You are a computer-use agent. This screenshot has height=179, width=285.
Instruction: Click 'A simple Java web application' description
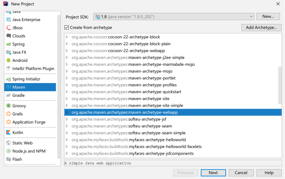coord(97,163)
